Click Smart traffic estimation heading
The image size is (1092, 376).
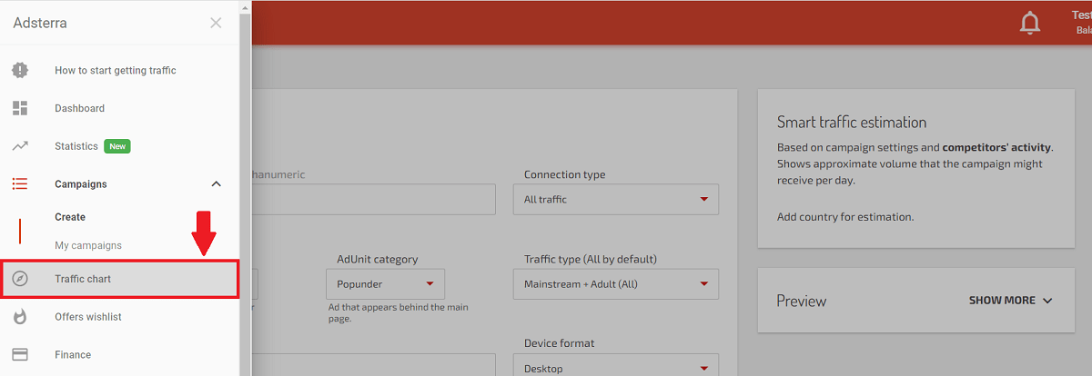coord(852,122)
